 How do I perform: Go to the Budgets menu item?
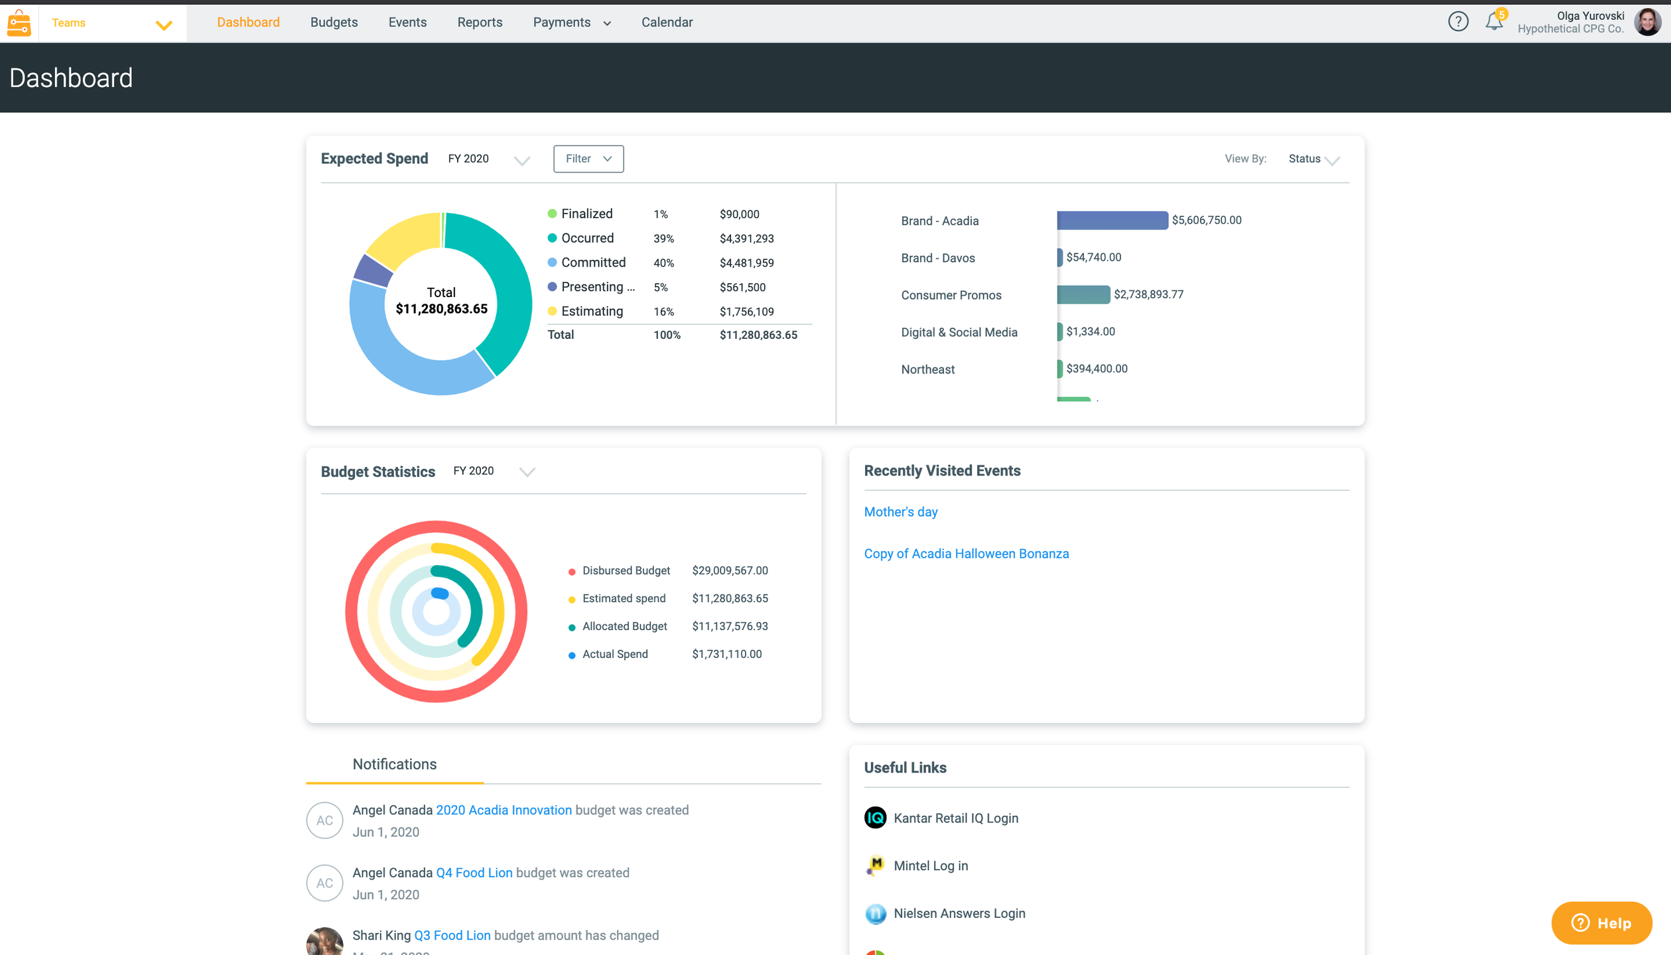pos(334,23)
